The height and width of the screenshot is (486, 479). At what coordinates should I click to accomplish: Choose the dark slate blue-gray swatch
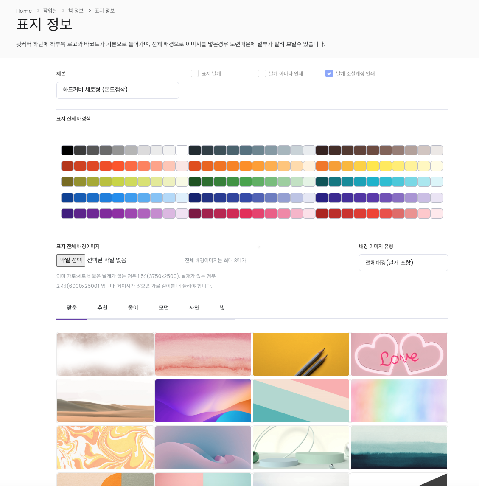pyautogui.click(x=195, y=150)
